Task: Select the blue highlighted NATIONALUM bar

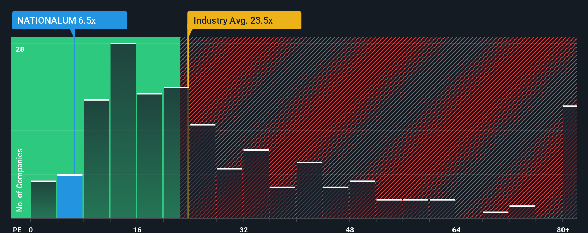Action: click(70, 196)
